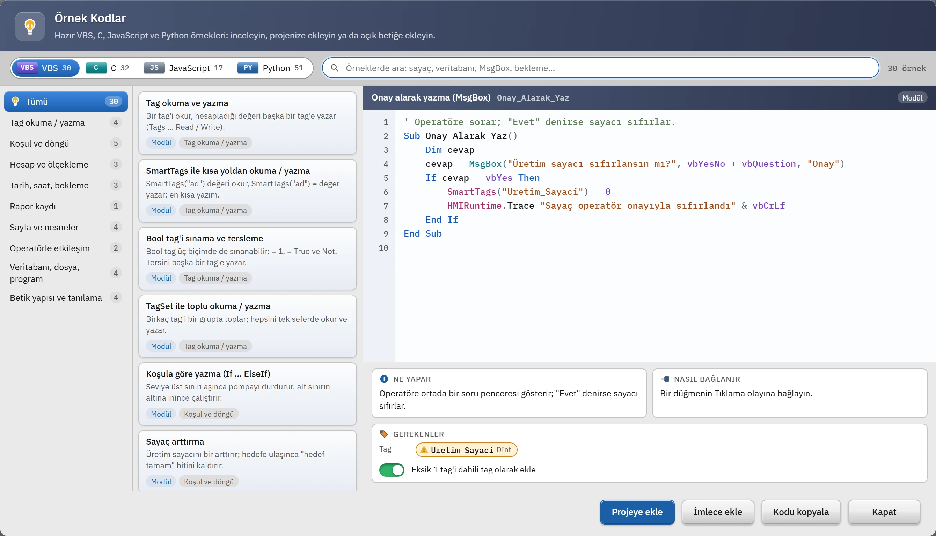Copy the code with Kodu kopyala
Screen dimensions: 936x536
click(x=801, y=512)
